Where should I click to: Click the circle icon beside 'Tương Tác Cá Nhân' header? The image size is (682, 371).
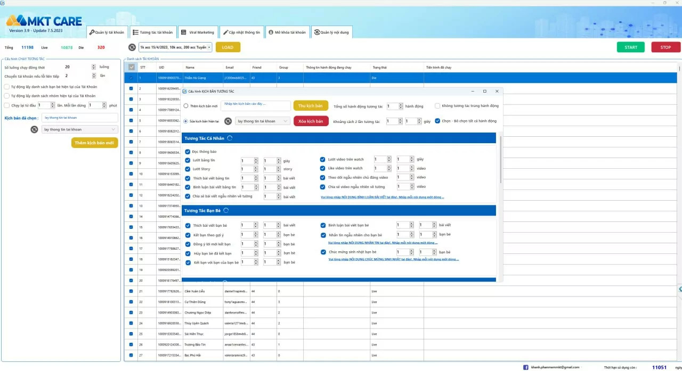pos(230,138)
